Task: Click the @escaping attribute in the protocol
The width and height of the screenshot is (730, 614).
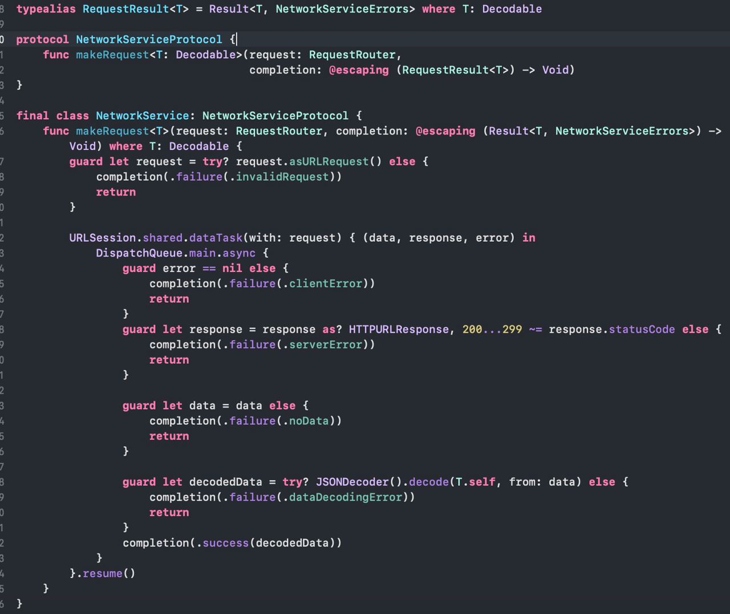Action: (359, 70)
